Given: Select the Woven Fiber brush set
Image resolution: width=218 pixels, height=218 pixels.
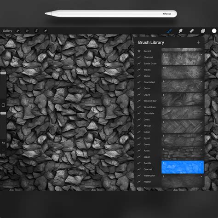Looking at the screenshot, I should click(x=150, y=101).
